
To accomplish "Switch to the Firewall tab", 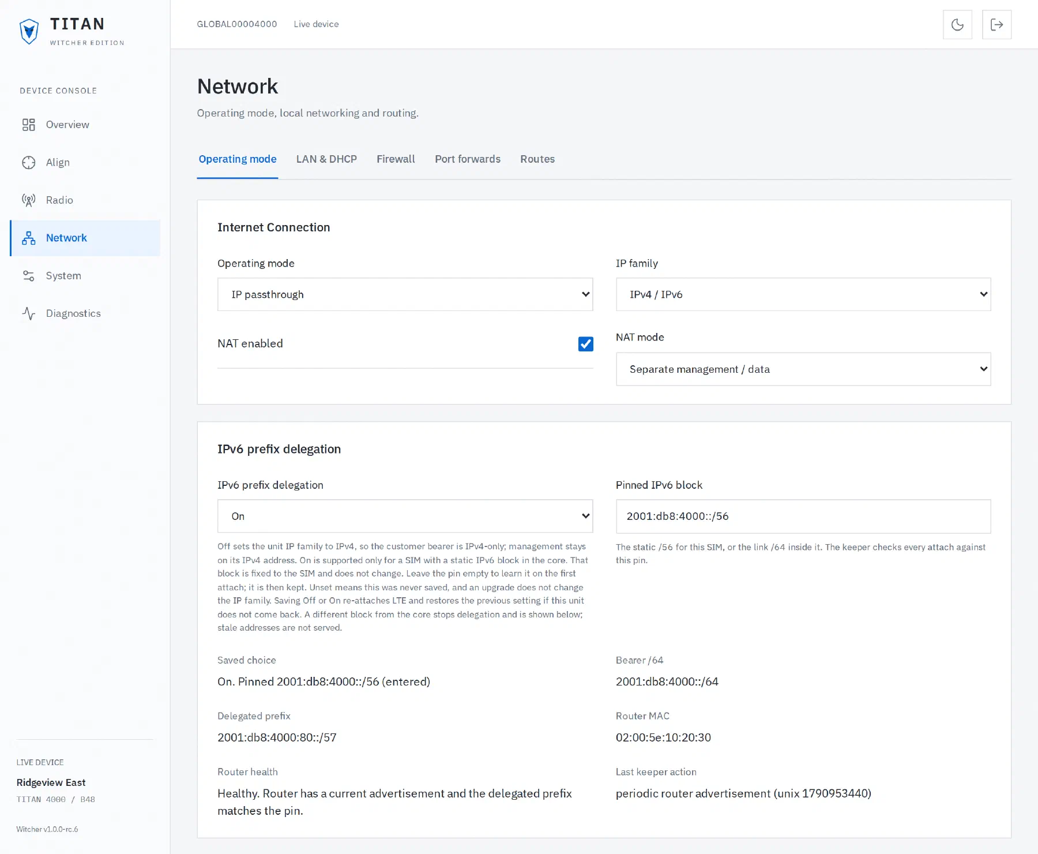I will 396,159.
